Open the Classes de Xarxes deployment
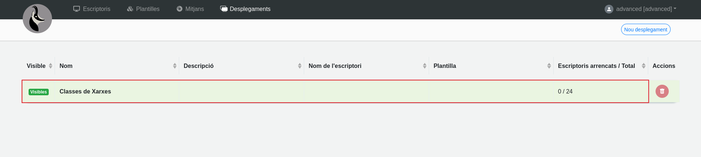This screenshot has width=701, height=157. click(85, 92)
